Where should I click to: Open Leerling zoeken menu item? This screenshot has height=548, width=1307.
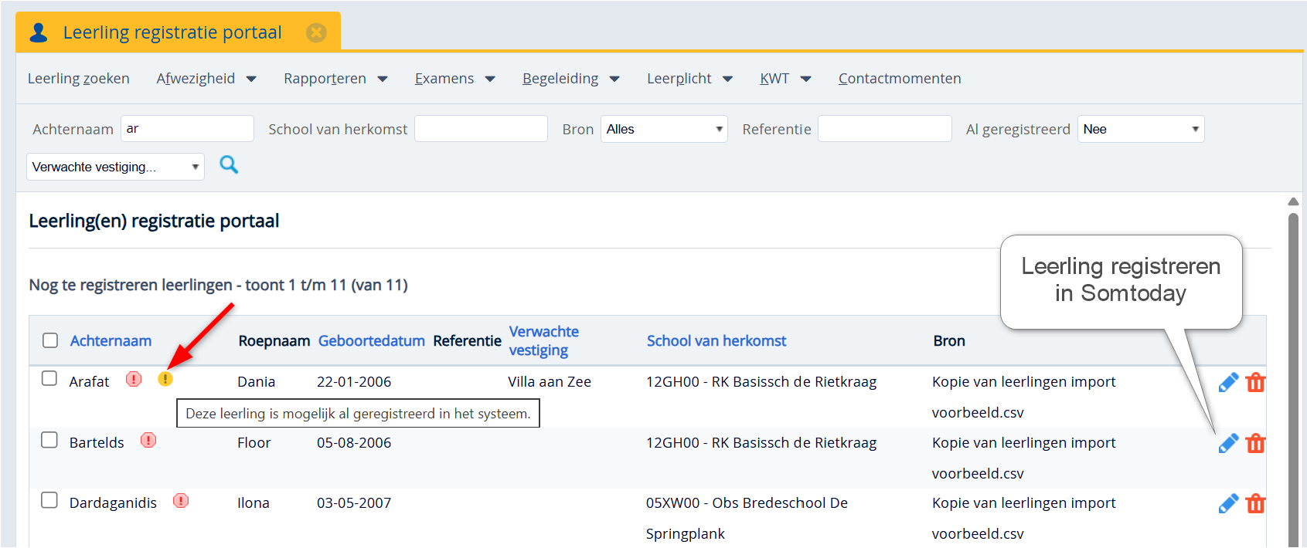click(x=79, y=79)
